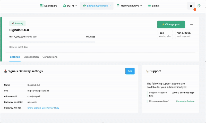Click the More Gateways stack icon

[x=118, y=6]
